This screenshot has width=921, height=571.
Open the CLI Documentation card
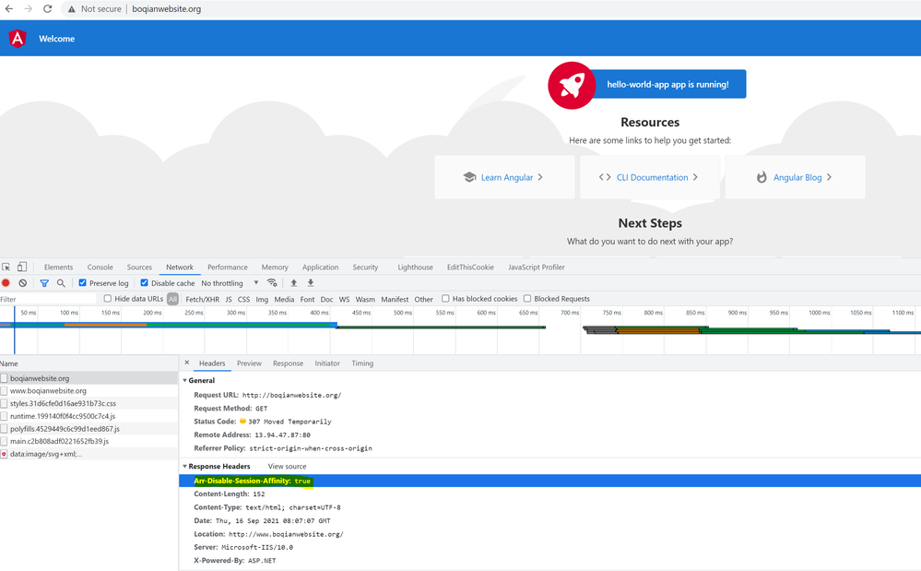click(650, 177)
